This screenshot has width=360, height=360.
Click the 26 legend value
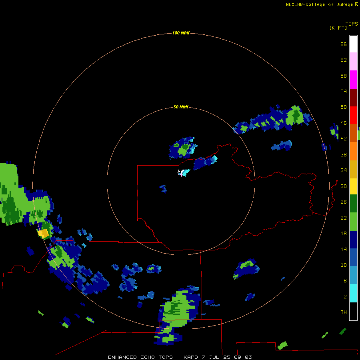[x=344, y=202]
